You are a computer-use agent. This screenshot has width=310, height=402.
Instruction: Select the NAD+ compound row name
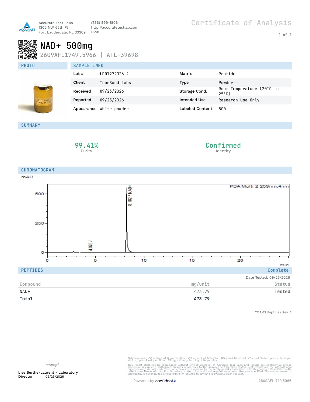tap(25, 292)
